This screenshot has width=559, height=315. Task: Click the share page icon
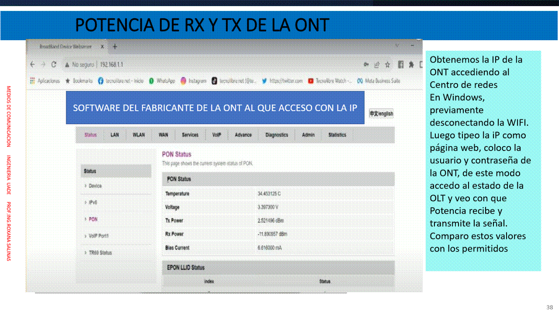[377, 65]
